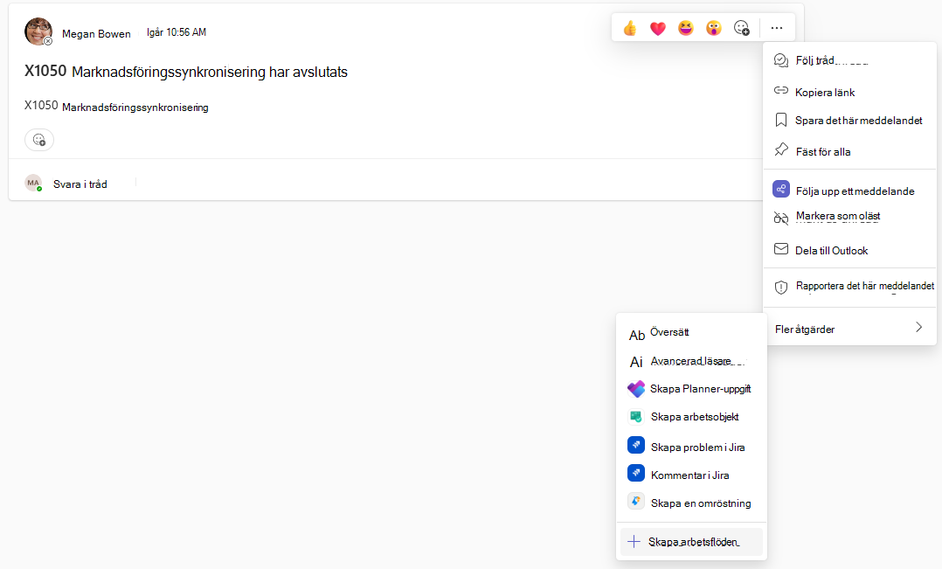React with the thumbs up emoji
The height and width of the screenshot is (569, 942).
629,28
